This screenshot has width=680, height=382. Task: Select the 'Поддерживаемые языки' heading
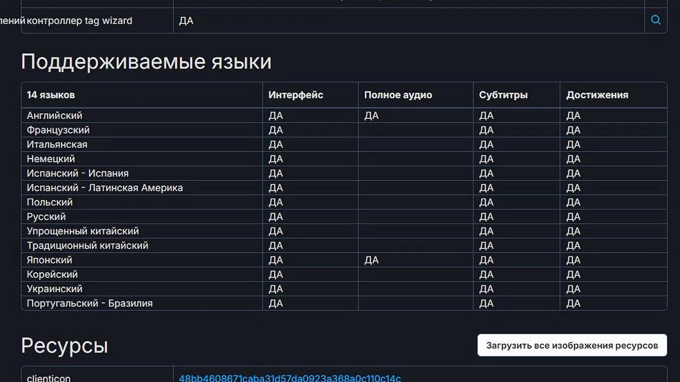point(146,61)
